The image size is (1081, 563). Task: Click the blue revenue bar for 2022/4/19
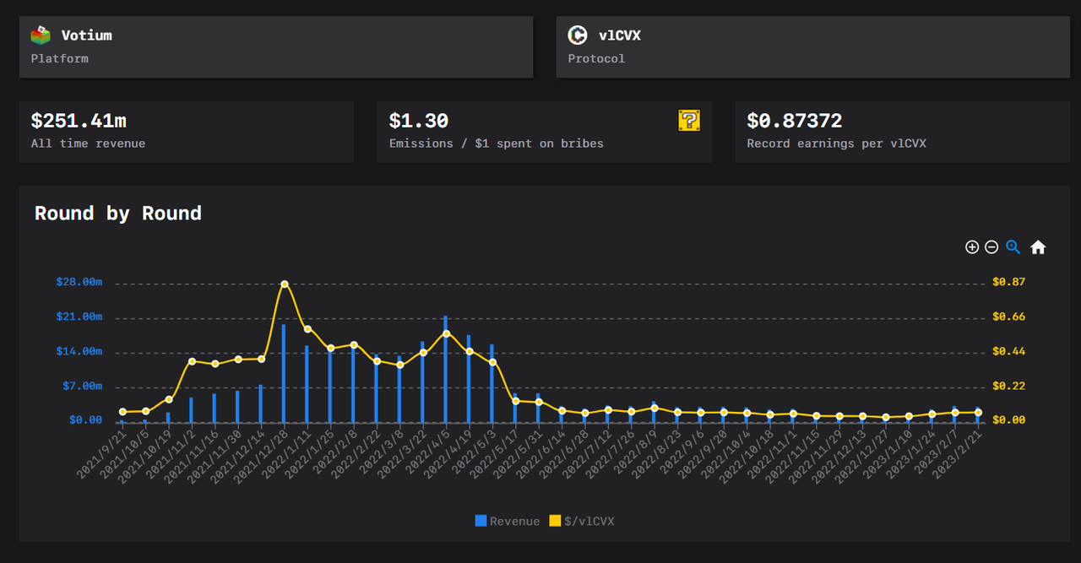[469, 380]
